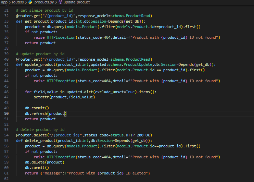Place cursor on db.refresh(product) call
The width and height of the screenshot is (254, 182).
point(46,113)
